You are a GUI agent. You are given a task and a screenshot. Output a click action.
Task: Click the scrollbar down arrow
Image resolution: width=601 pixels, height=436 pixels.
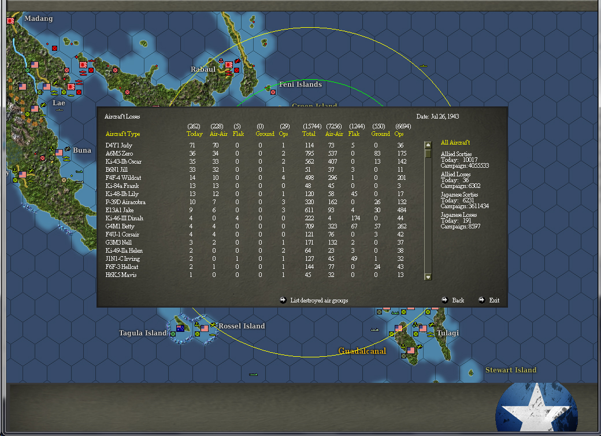[x=428, y=276]
